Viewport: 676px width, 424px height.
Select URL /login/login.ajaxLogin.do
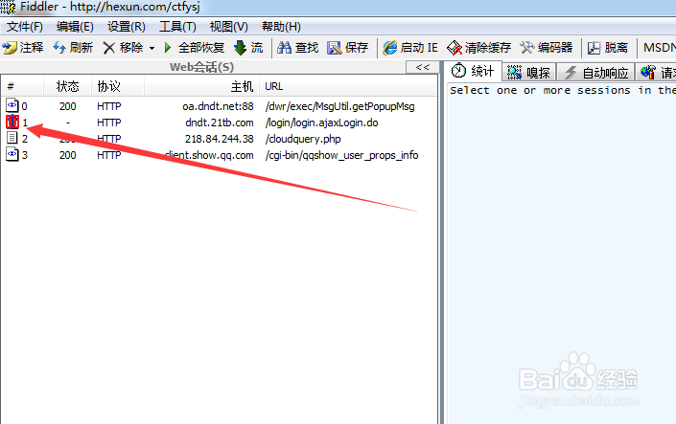322,123
